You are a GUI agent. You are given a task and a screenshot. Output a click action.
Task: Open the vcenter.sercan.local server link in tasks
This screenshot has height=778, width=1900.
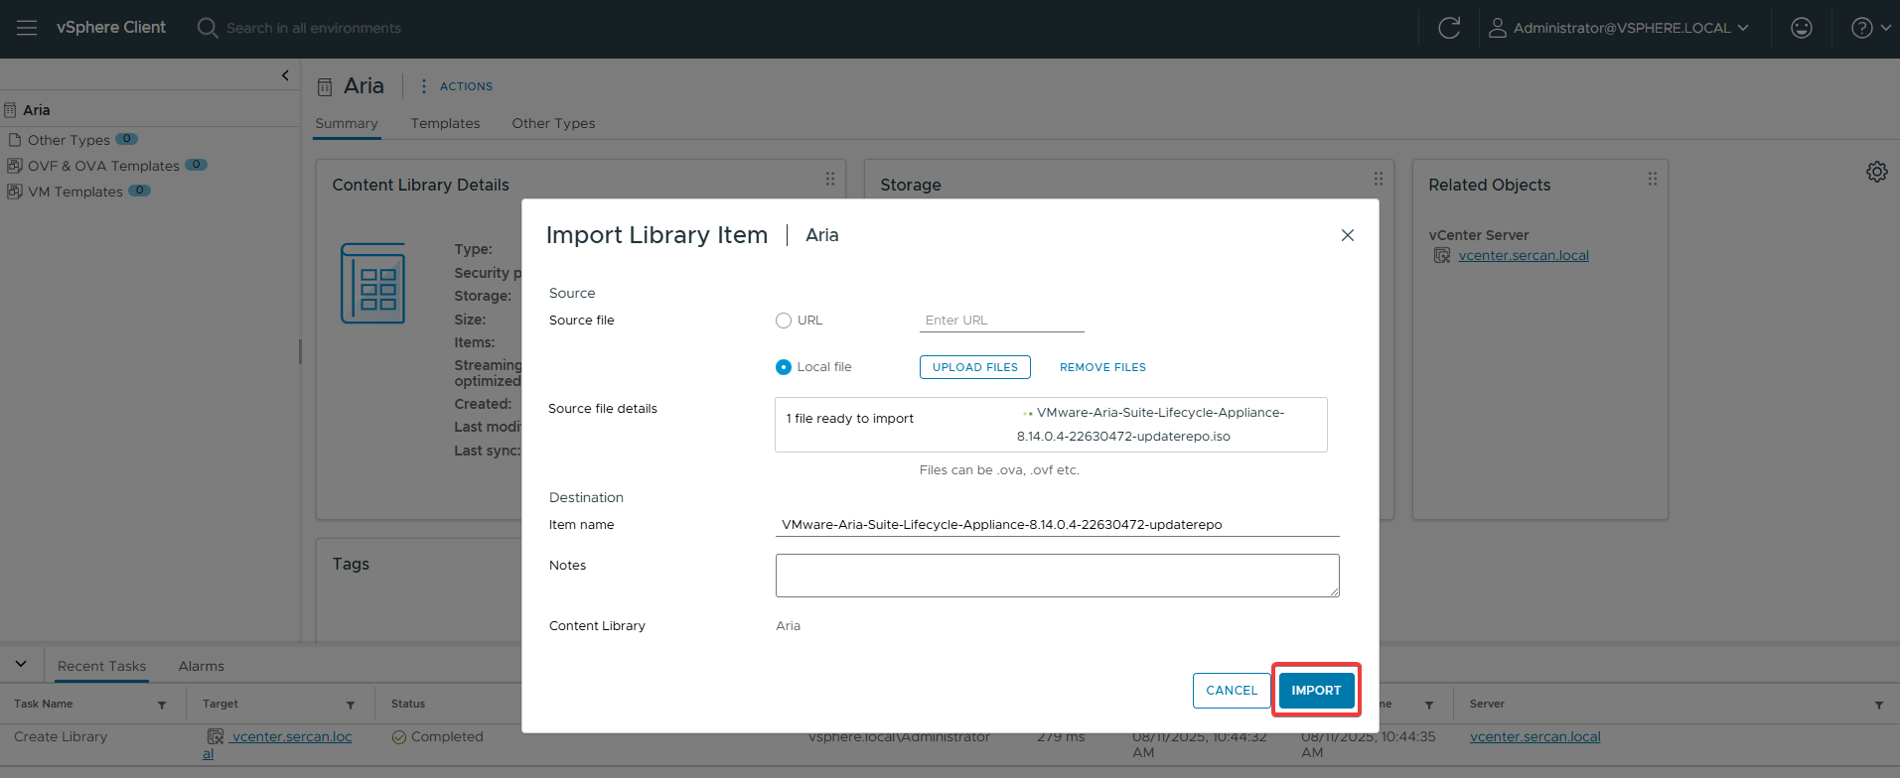coord(1535,736)
